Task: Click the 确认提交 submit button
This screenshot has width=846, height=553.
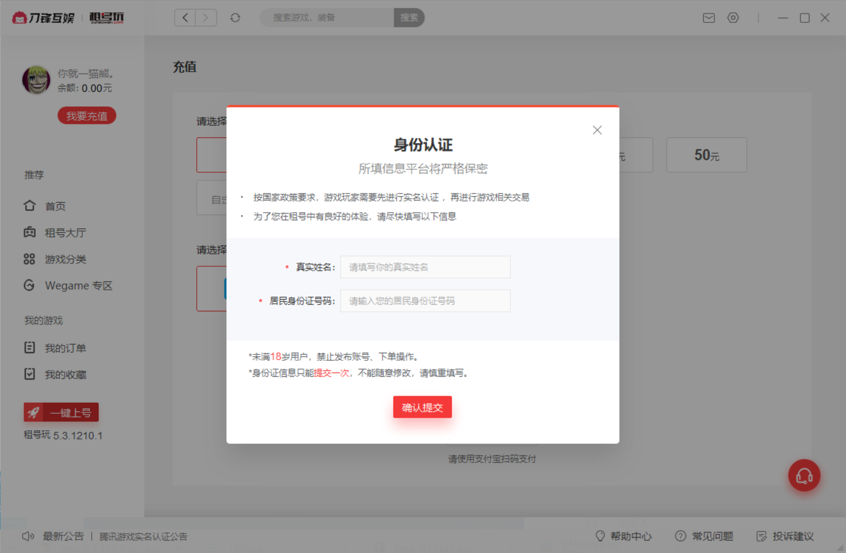Action: [x=422, y=407]
